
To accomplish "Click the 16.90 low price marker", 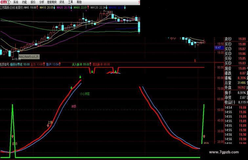I will pos(17,59).
